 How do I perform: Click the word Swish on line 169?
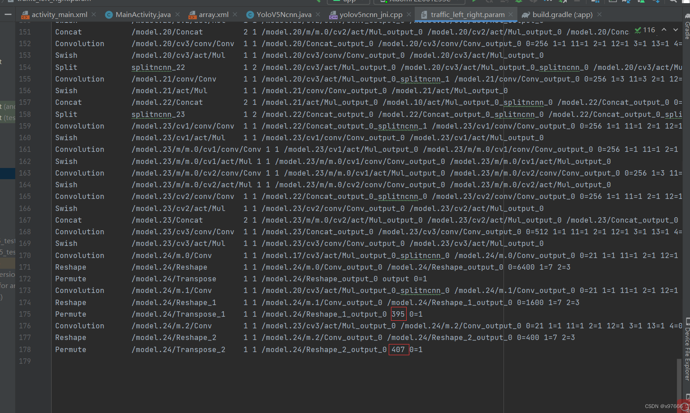point(66,243)
